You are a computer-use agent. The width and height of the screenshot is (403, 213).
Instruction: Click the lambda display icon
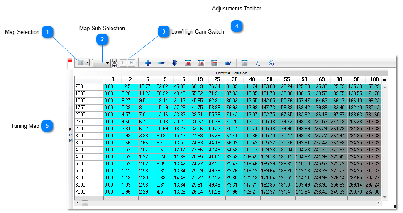(257, 63)
